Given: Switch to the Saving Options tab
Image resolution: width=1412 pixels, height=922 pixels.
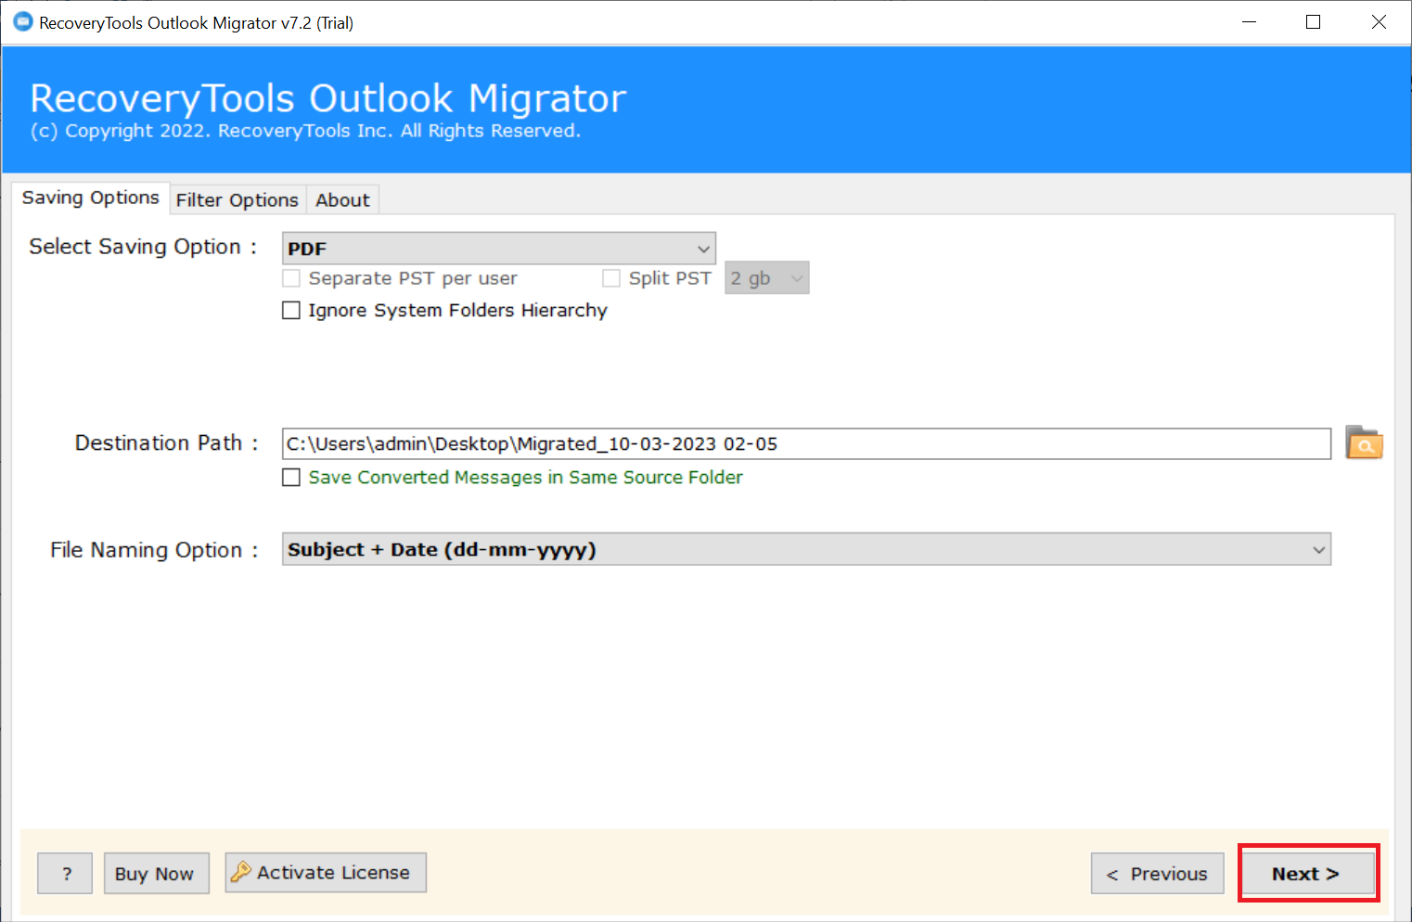Looking at the screenshot, I should (91, 198).
